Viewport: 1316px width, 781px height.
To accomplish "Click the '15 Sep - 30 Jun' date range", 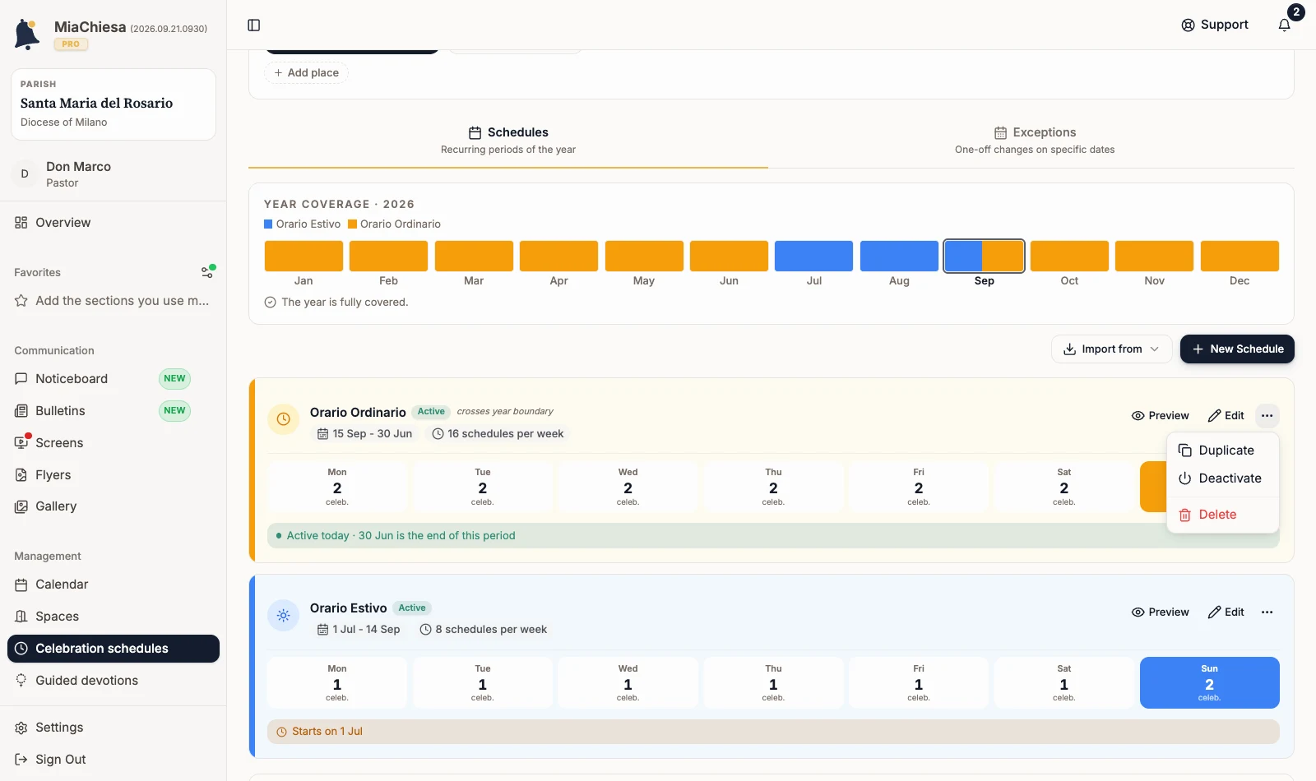I will click(373, 434).
